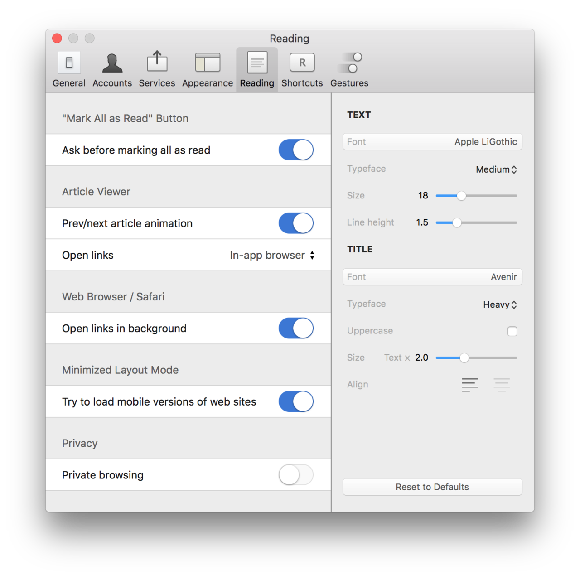Go to the Gestures preferences pane
The height and width of the screenshot is (580, 580).
point(349,69)
